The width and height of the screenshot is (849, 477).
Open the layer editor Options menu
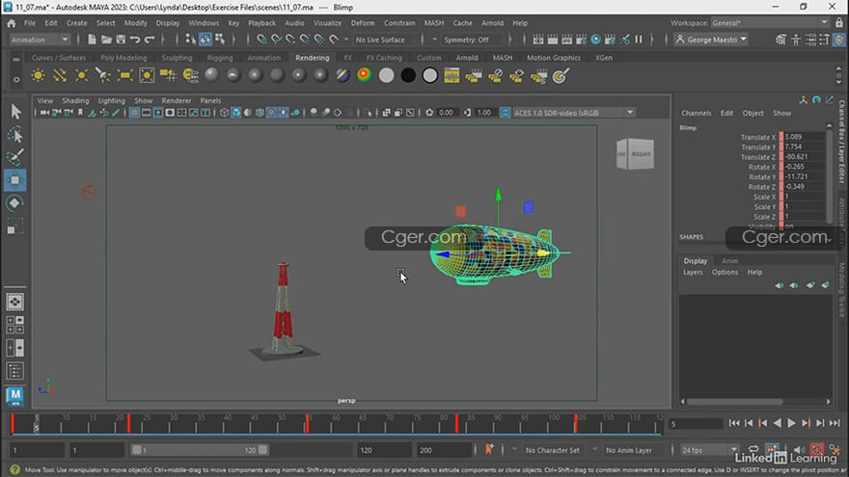click(x=725, y=273)
